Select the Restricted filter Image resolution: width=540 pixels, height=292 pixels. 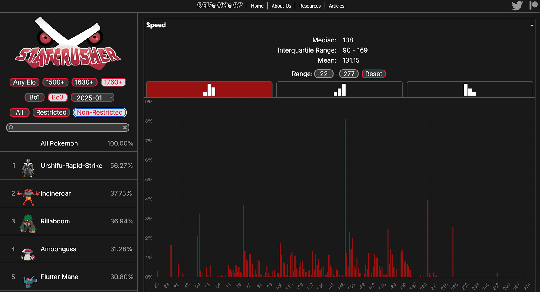51,112
